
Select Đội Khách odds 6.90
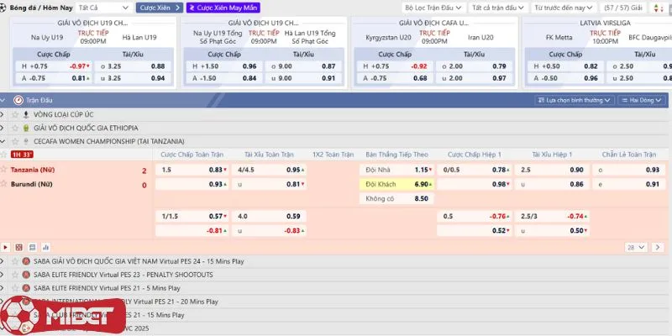401,184
